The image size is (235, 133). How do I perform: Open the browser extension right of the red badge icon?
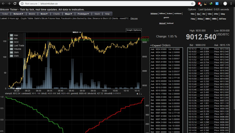(x=205, y=4)
